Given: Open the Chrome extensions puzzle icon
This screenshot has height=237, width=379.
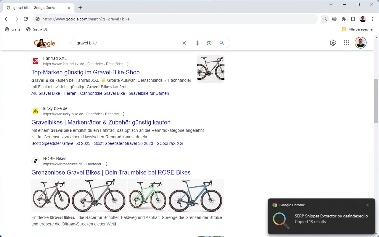Looking at the screenshot, I should coord(343,19).
